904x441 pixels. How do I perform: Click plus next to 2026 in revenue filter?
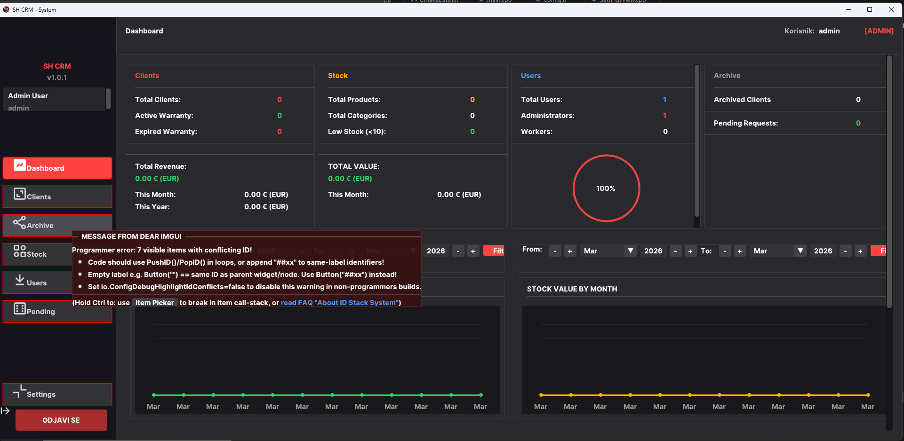473,251
